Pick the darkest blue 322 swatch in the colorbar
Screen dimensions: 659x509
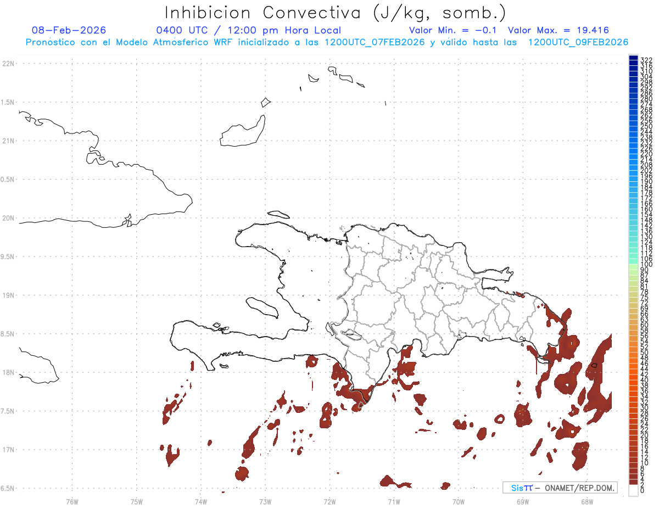pos(633,58)
